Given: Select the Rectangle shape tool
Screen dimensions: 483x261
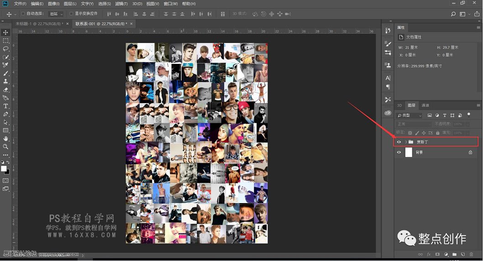Looking at the screenshot, I should tap(5, 130).
